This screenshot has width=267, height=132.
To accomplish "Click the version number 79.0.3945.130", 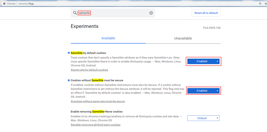I will (211, 28).
